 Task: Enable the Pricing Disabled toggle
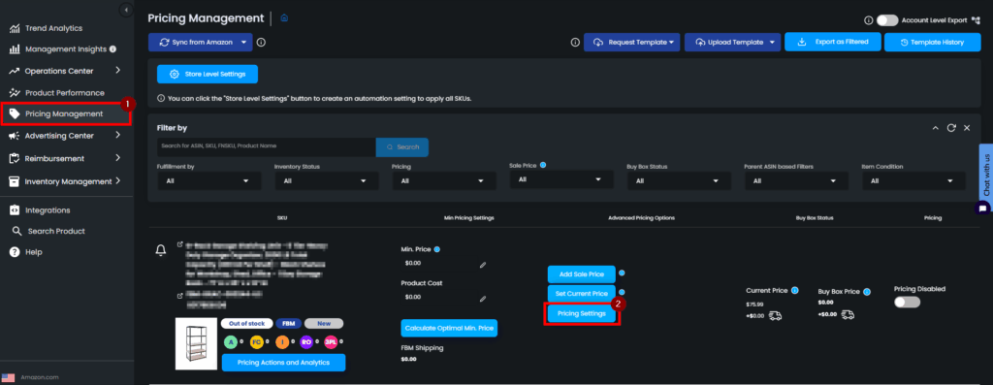pos(907,302)
